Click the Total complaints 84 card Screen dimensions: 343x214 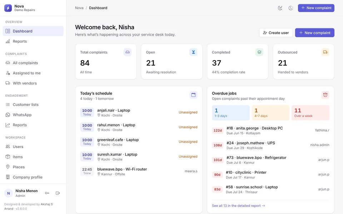[x=106, y=62]
